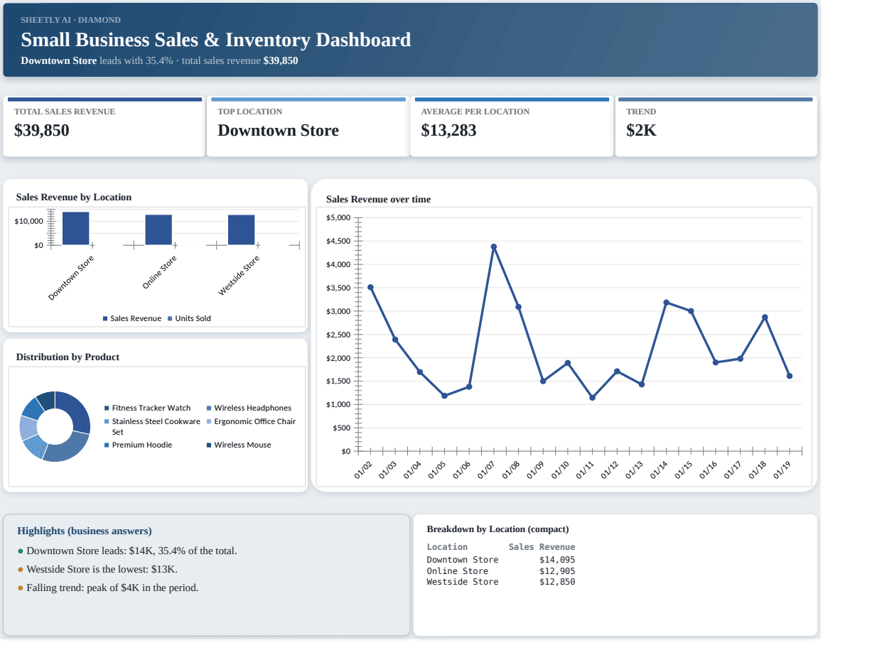Click the dashboard title "Small Business Sales & Inventory Dashboard"
The width and height of the screenshot is (872, 655).
(216, 40)
